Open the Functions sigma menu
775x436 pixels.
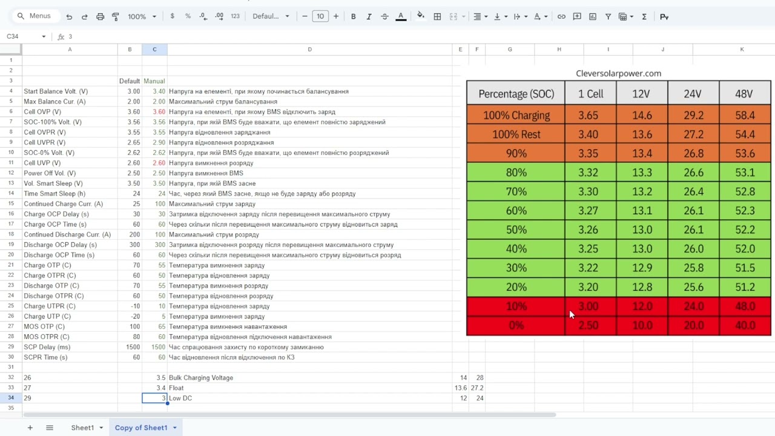(644, 16)
